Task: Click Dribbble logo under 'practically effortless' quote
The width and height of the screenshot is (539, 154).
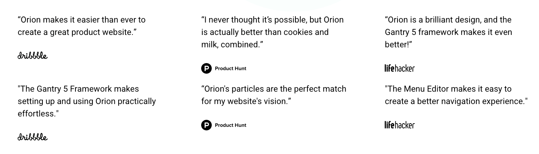Action: coord(33,137)
